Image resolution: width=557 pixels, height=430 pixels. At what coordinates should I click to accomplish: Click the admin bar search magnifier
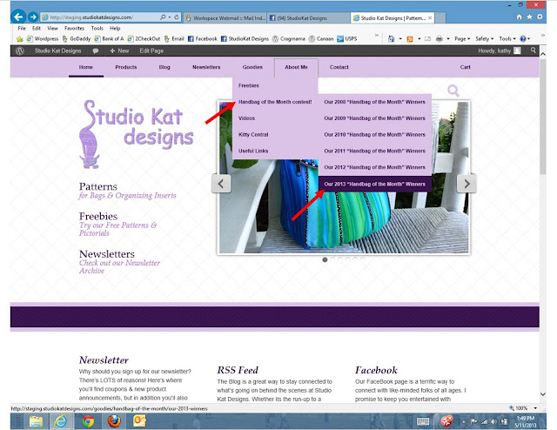point(534,50)
